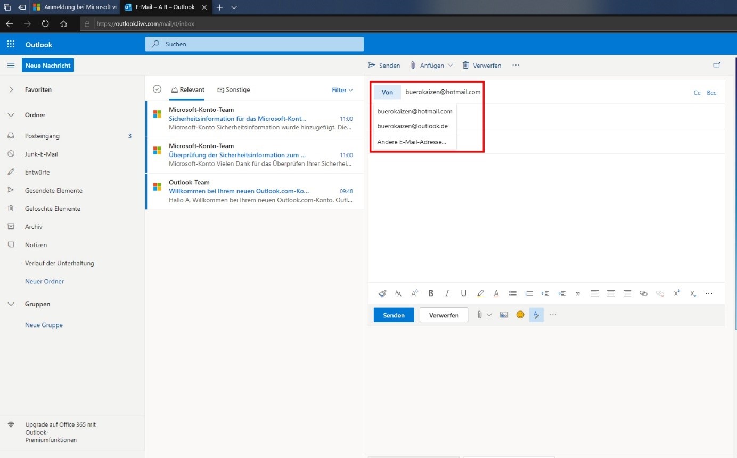The height and width of the screenshot is (458, 737).
Task: Toggle bold formatting
Action: [x=431, y=293]
